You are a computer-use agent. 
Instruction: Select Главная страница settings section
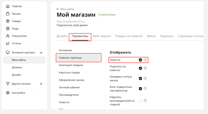click(78, 58)
